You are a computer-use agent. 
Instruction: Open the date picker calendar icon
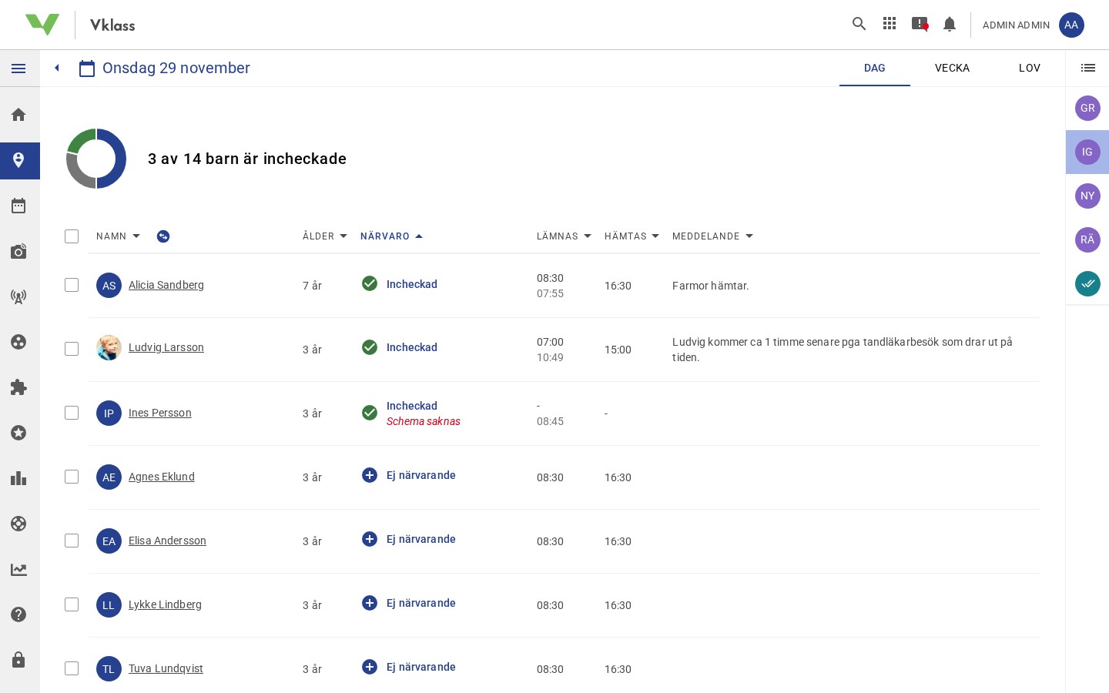pos(87,69)
